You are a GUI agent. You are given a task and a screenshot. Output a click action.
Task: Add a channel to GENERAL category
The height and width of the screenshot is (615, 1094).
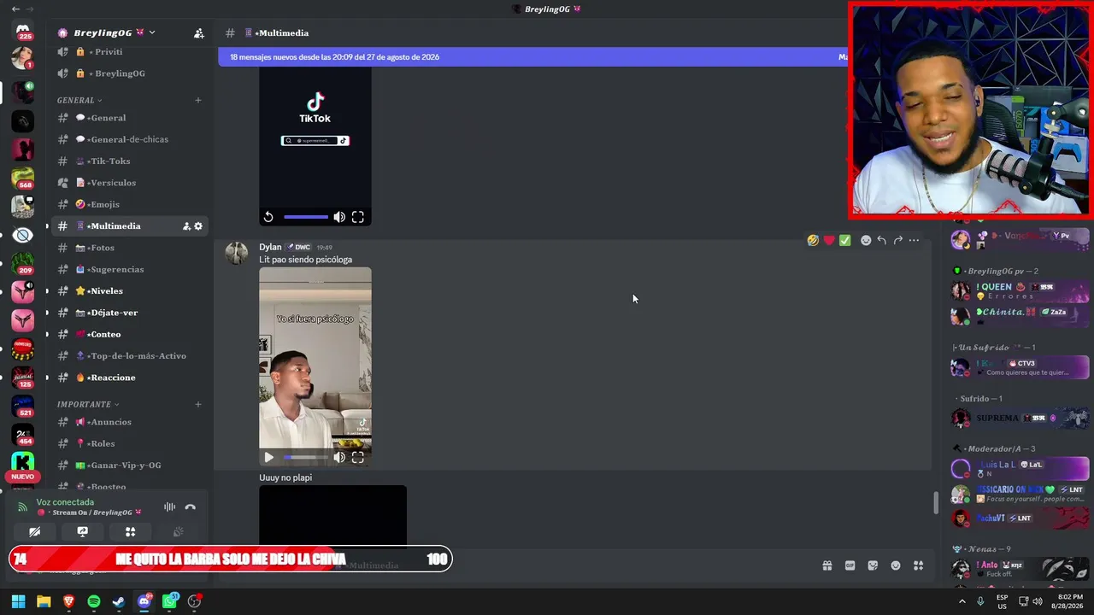point(197,100)
